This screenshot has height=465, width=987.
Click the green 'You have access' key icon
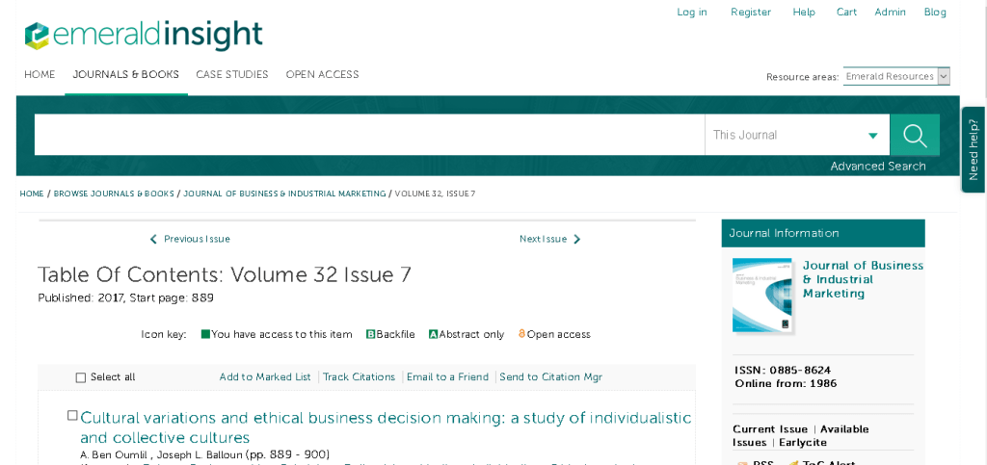[205, 335]
